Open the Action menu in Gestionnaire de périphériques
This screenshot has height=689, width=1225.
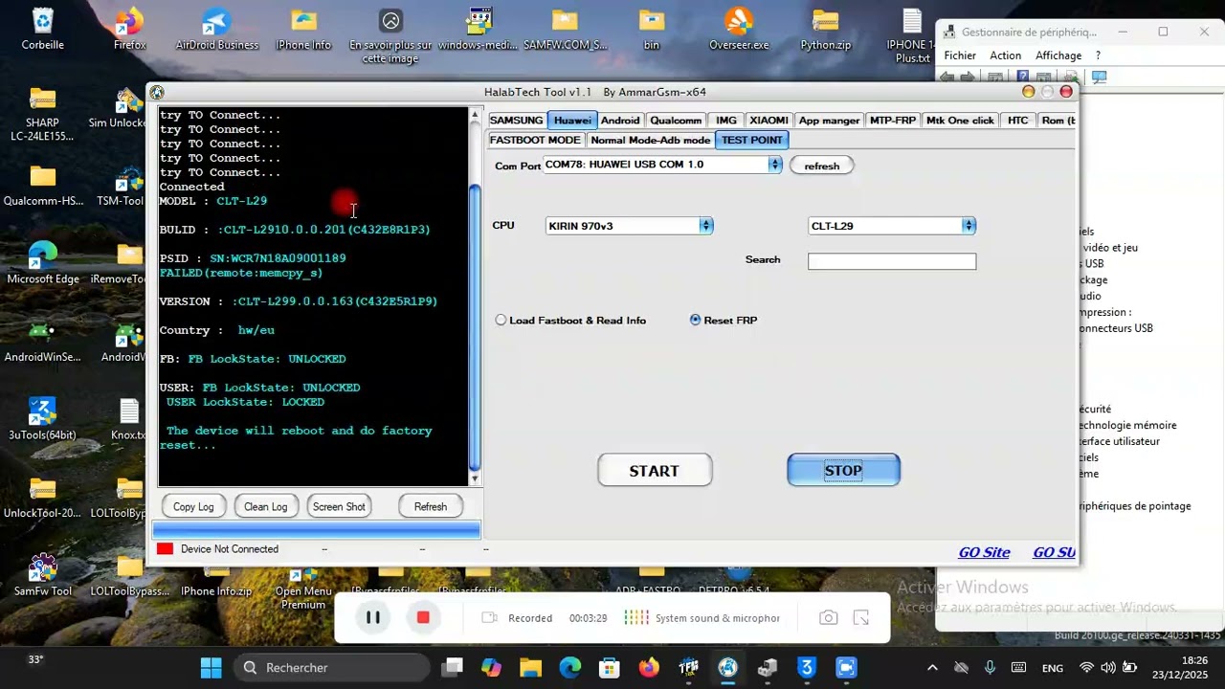tap(1005, 56)
